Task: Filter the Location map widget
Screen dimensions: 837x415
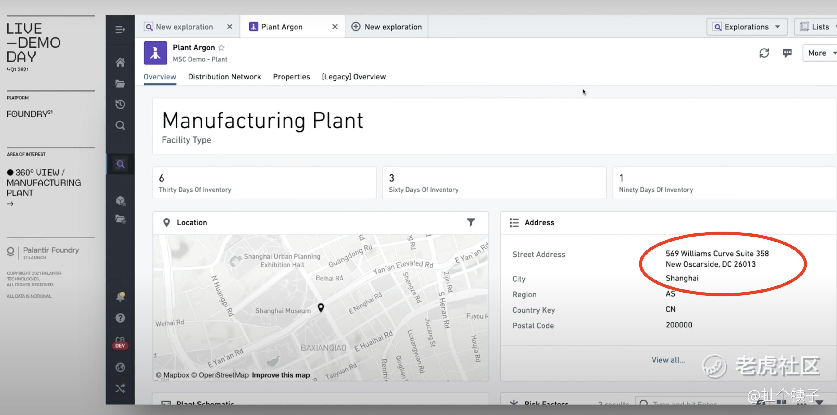Action: click(x=471, y=222)
